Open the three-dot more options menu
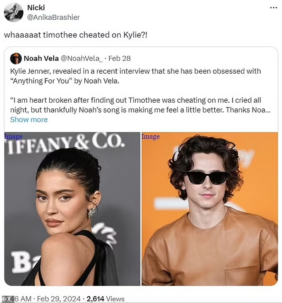 [x=273, y=8]
